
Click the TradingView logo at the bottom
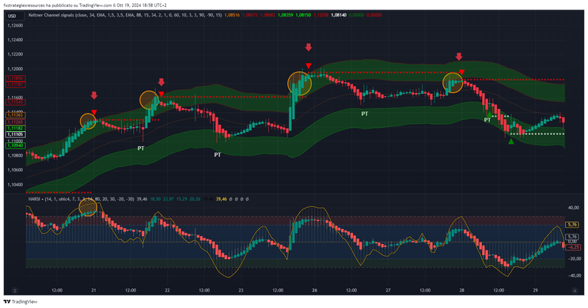(x=21, y=302)
